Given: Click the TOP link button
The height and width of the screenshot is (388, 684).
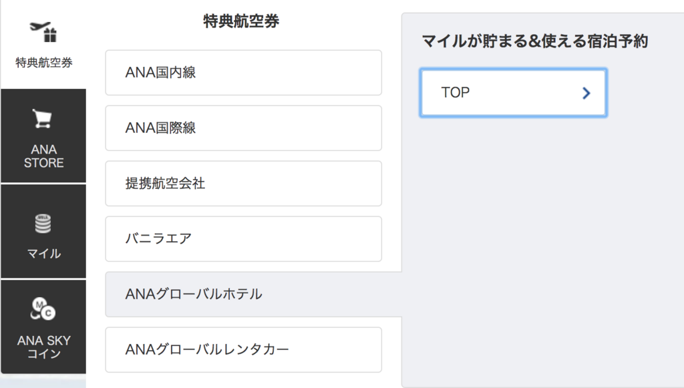Looking at the screenshot, I should pyautogui.click(x=514, y=92).
